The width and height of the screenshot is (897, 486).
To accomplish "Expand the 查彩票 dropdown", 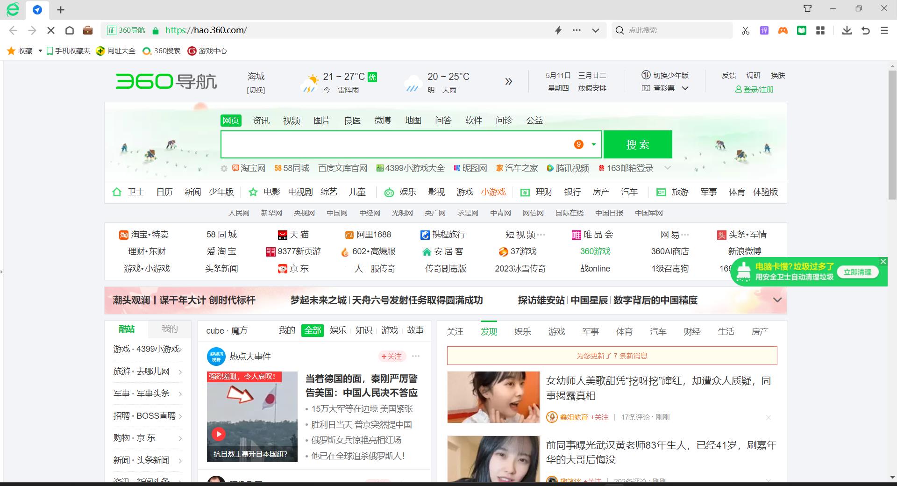I will coord(685,88).
